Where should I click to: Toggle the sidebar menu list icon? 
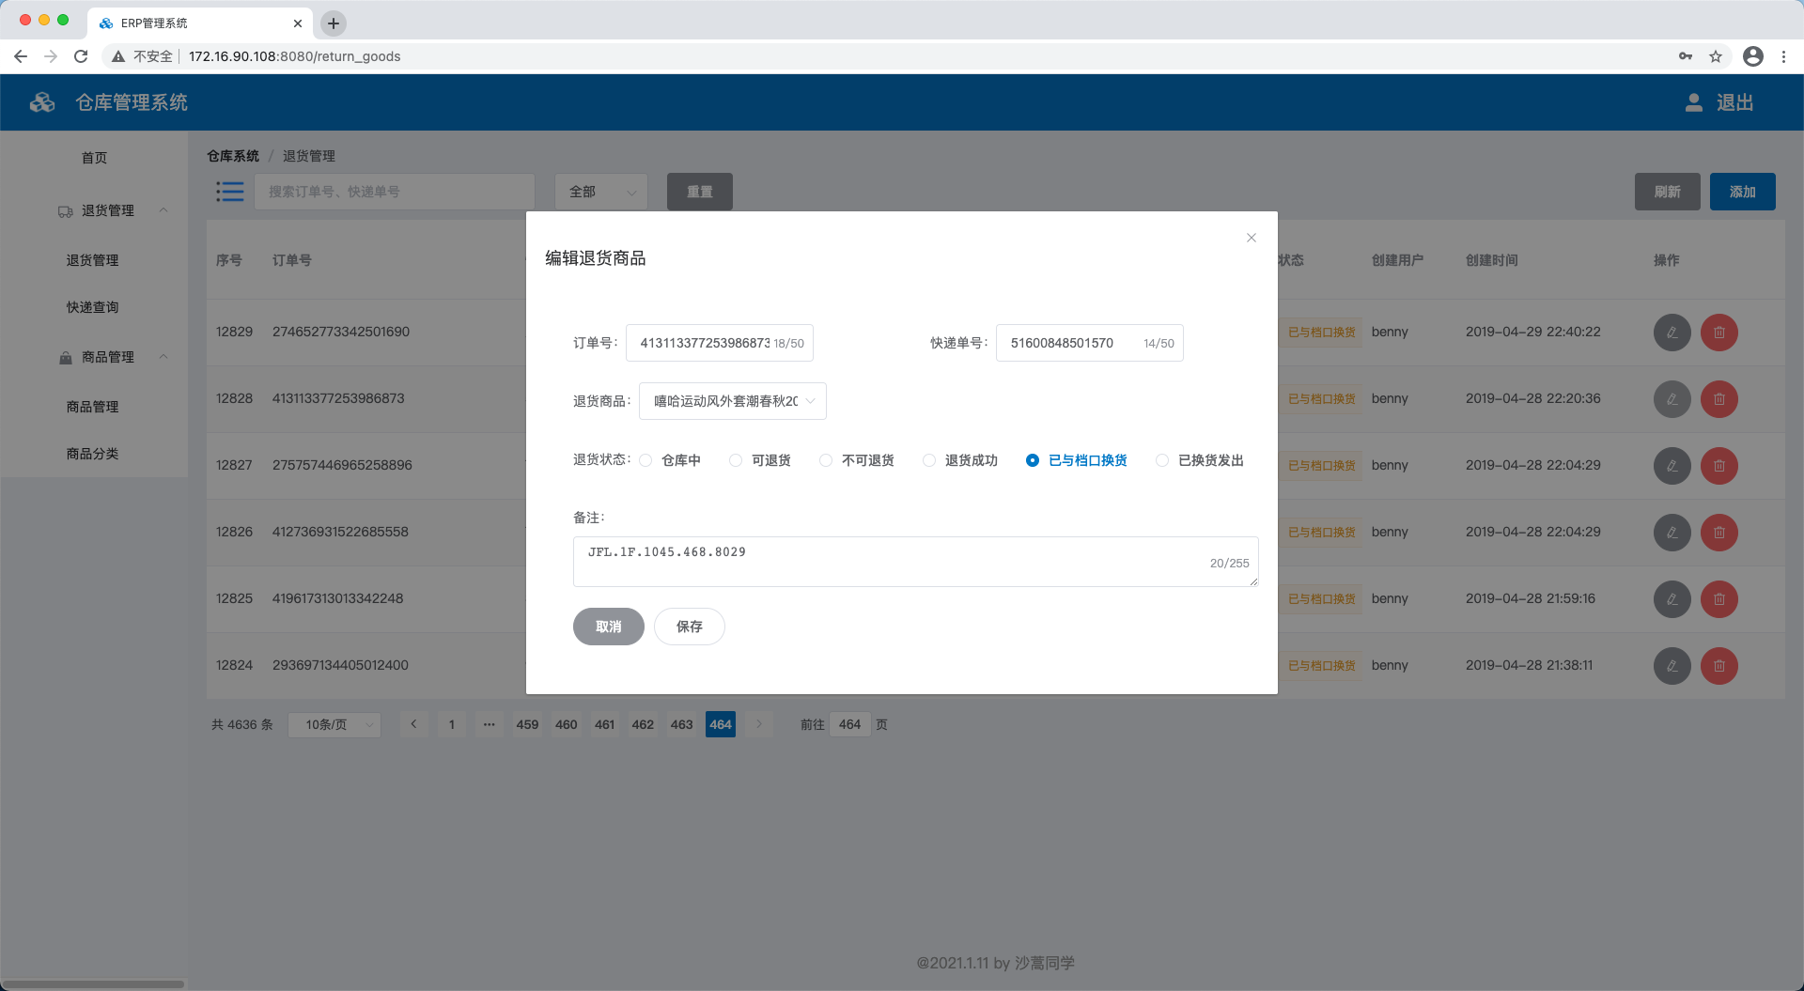(230, 192)
